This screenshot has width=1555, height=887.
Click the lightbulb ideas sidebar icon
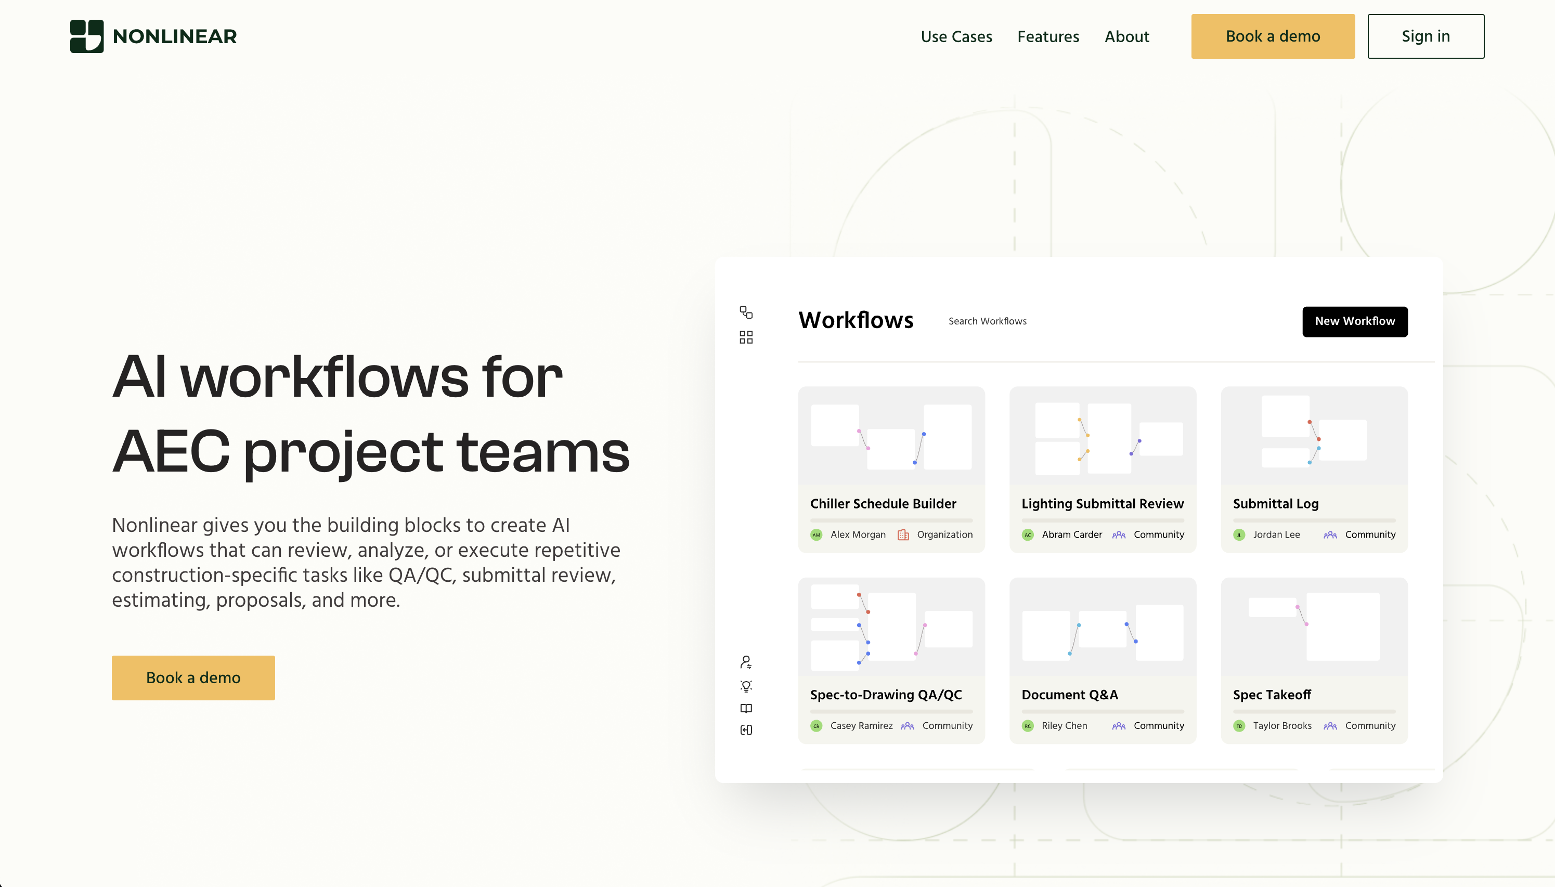746,686
